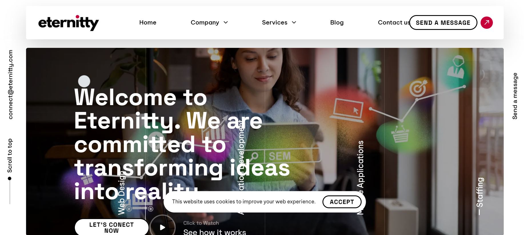Select the Web Design vertical label
Viewport: 524px width, 235px height.
[x=122, y=193]
